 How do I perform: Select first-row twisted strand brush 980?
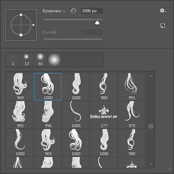click(x=104, y=87)
